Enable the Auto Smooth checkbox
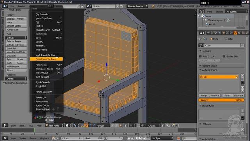Screen dimensions: 250x141 point(200,56)
